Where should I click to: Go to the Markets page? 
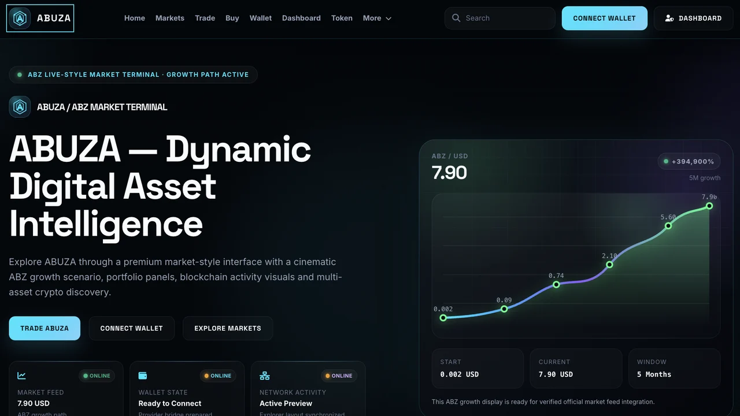pyautogui.click(x=170, y=18)
